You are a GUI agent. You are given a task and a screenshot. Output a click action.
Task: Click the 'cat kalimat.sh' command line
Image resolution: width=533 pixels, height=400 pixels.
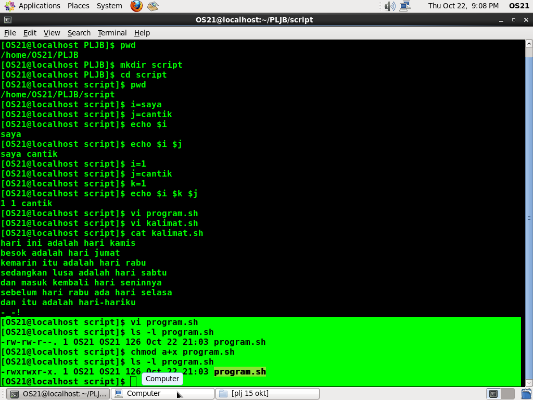(x=102, y=233)
